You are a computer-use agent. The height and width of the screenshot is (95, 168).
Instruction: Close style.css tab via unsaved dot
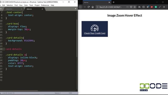click(x=42, y=9)
